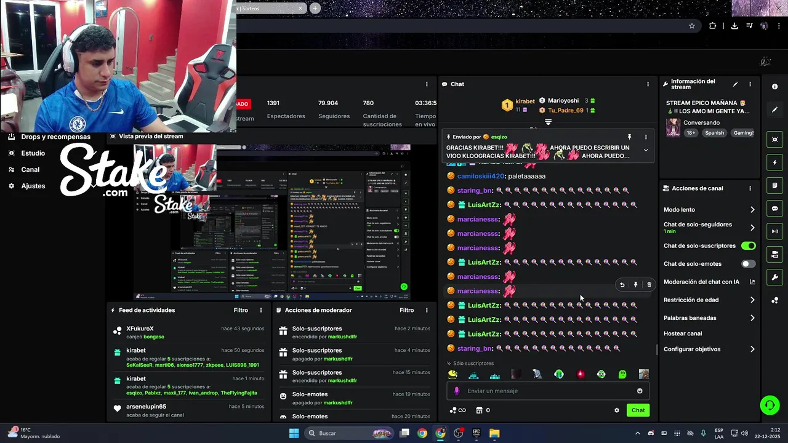Focus the Enviar un mensaje input field
The image size is (788, 443).
(x=548, y=391)
